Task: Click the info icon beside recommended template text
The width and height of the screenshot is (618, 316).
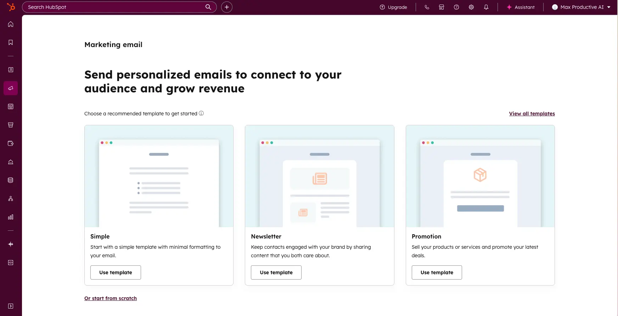Action: [201, 113]
